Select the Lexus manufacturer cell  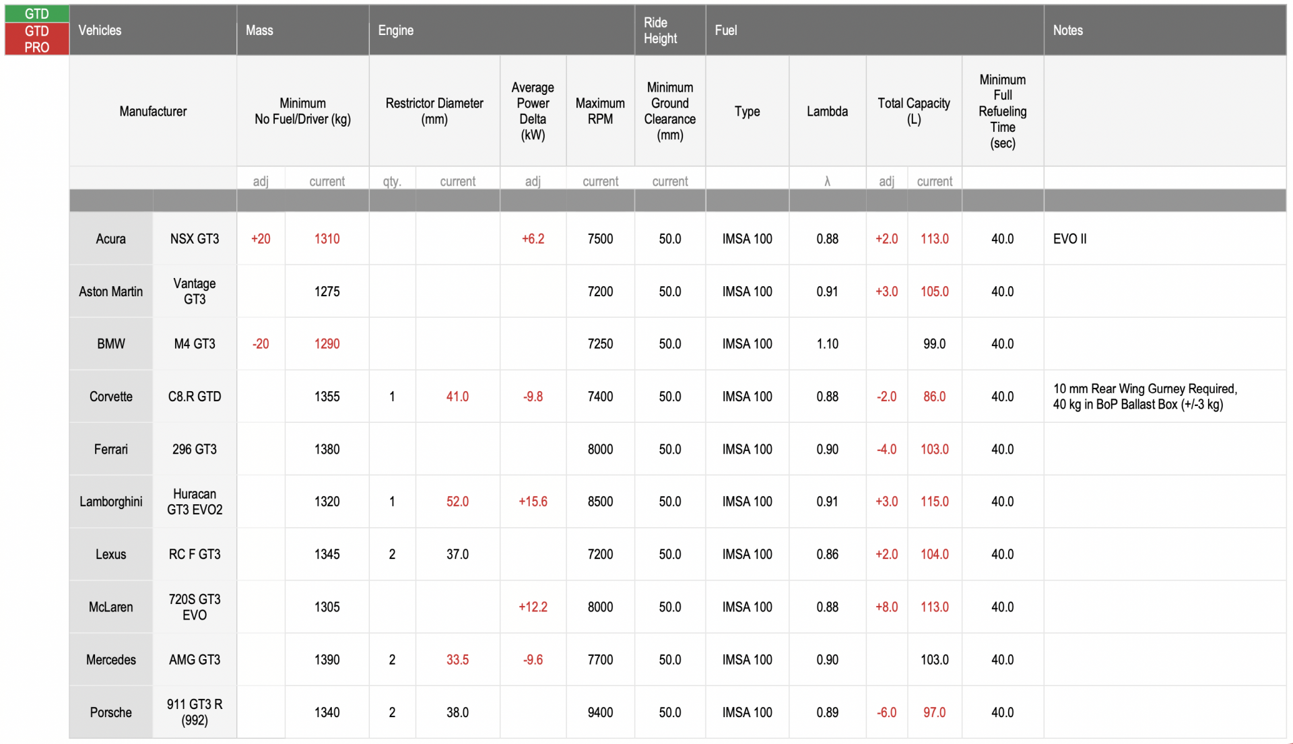[111, 554]
